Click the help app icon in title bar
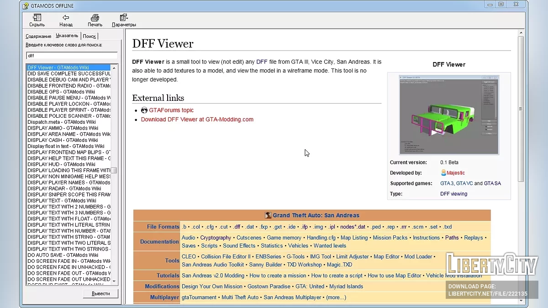 [x=25, y=6]
